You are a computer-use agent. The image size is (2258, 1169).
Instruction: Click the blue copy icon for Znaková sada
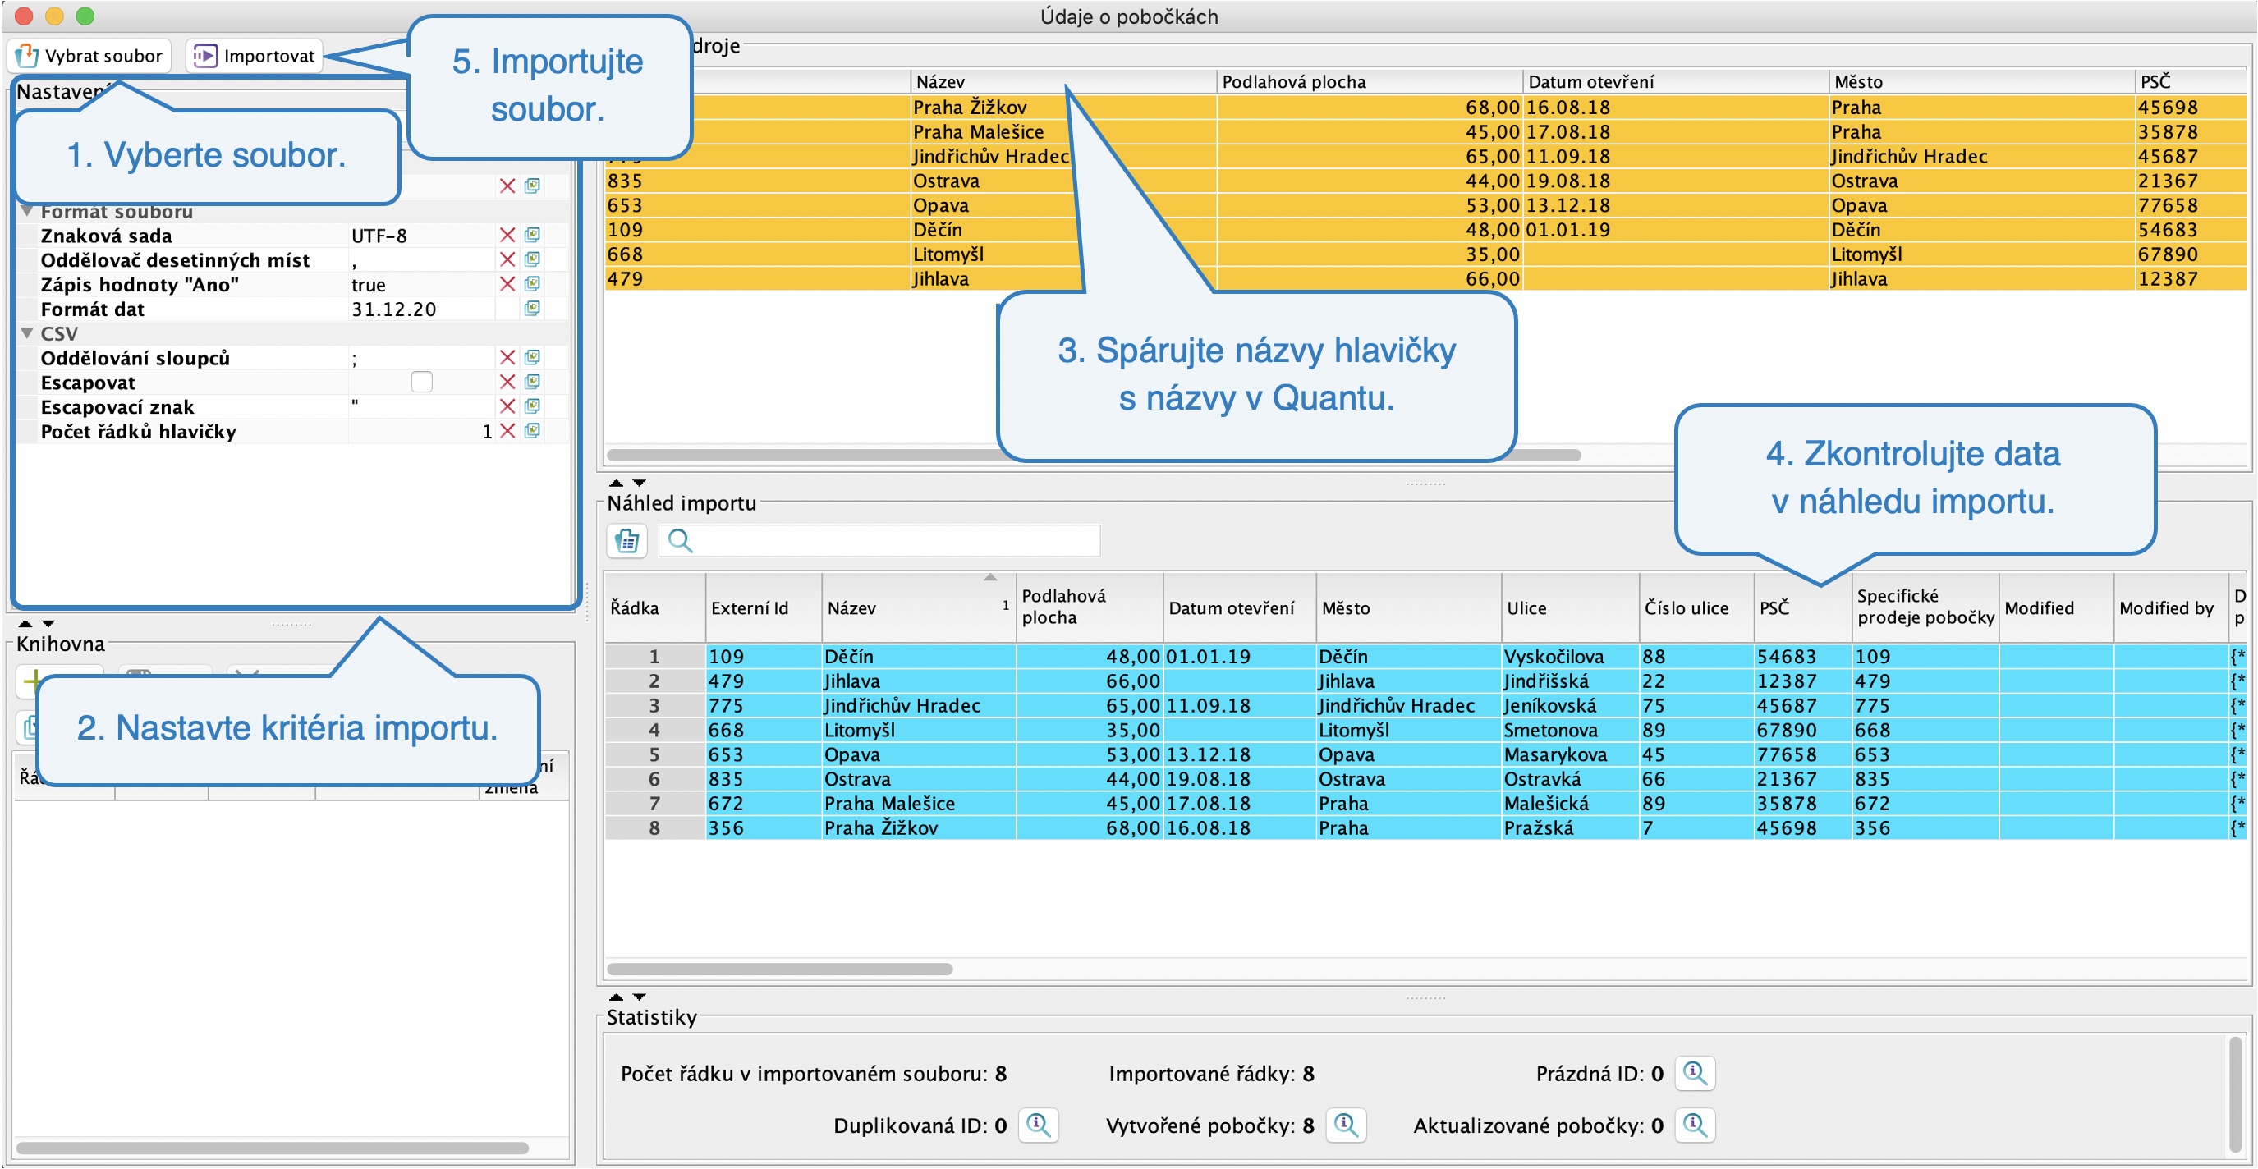pyautogui.click(x=532, y=235)
